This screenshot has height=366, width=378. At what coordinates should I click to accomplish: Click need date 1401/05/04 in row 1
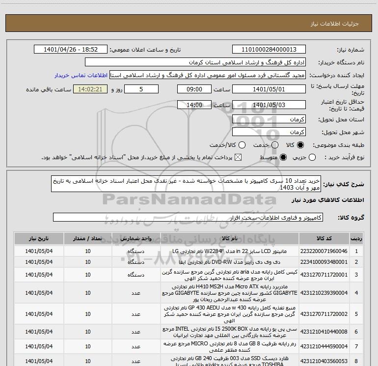(x=39, y=251)
